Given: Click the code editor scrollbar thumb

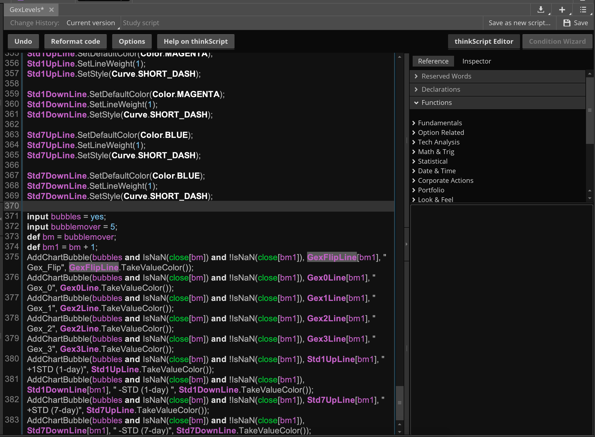Looking at the screenshot, I should (x=399, y=403).
